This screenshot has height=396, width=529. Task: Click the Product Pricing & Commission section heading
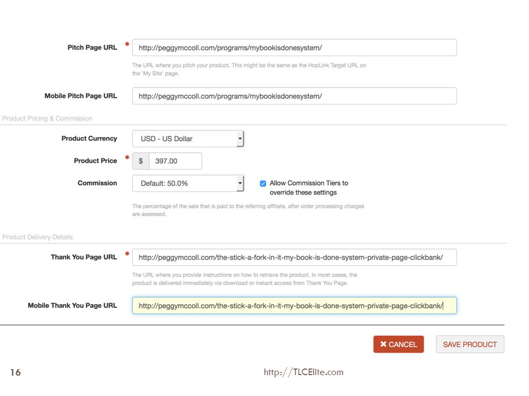[x=47, y=119]
